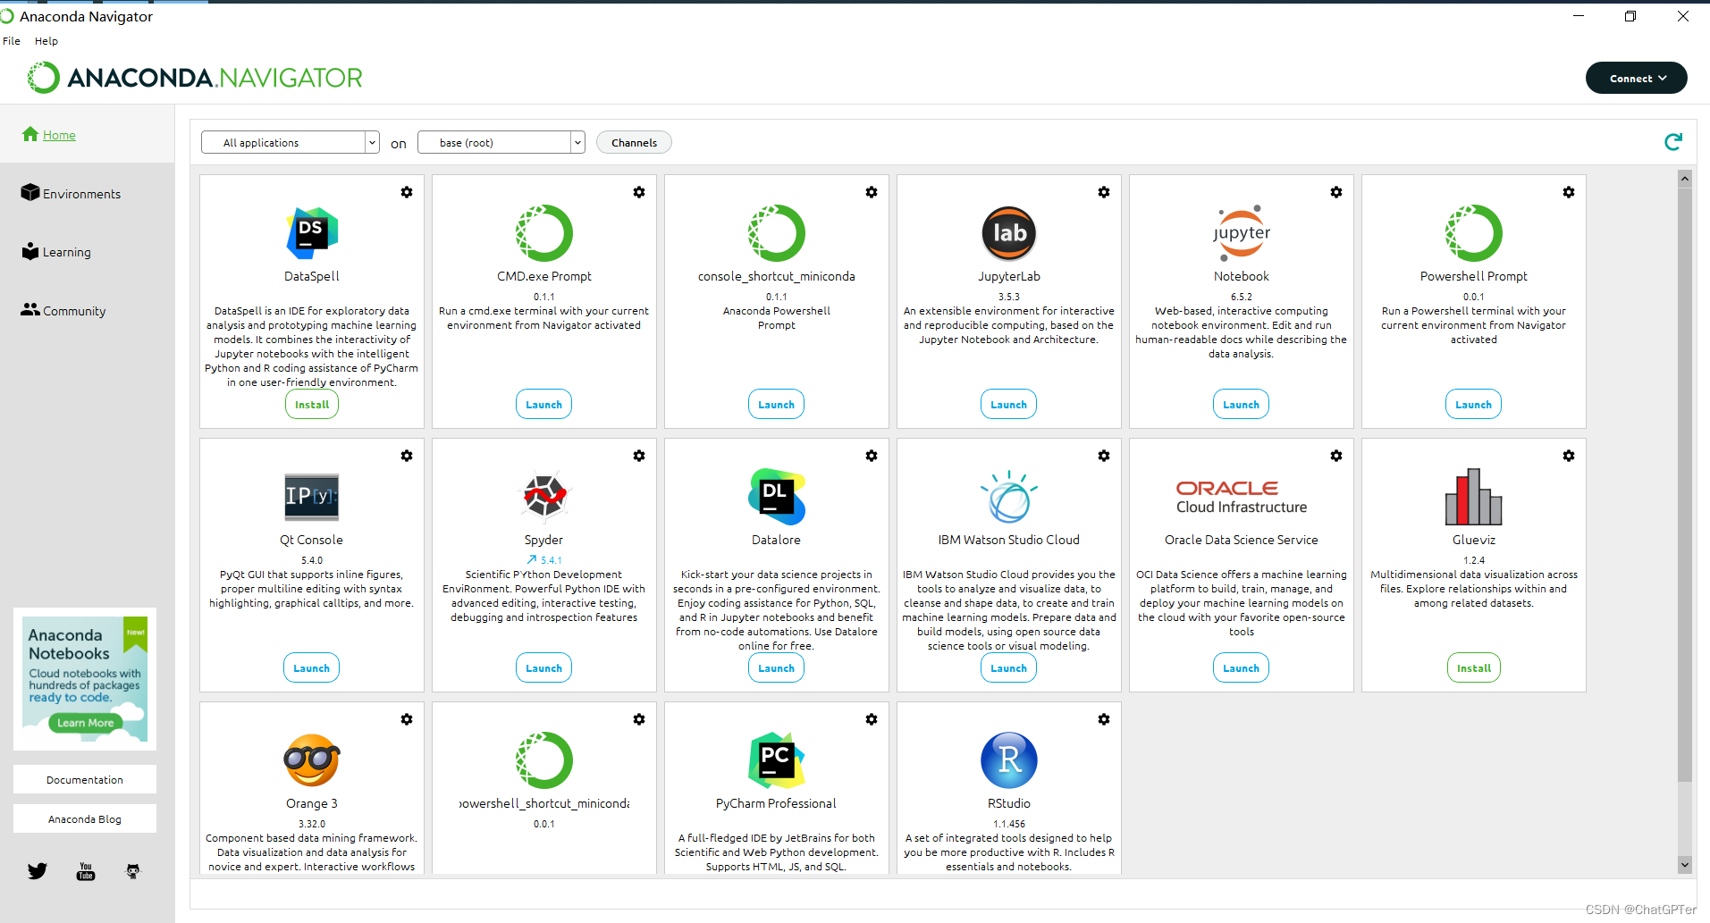This screenshot has width=1710, height=923.
Task: Click the Qt Console IPython icon
Action: (312, 496)
